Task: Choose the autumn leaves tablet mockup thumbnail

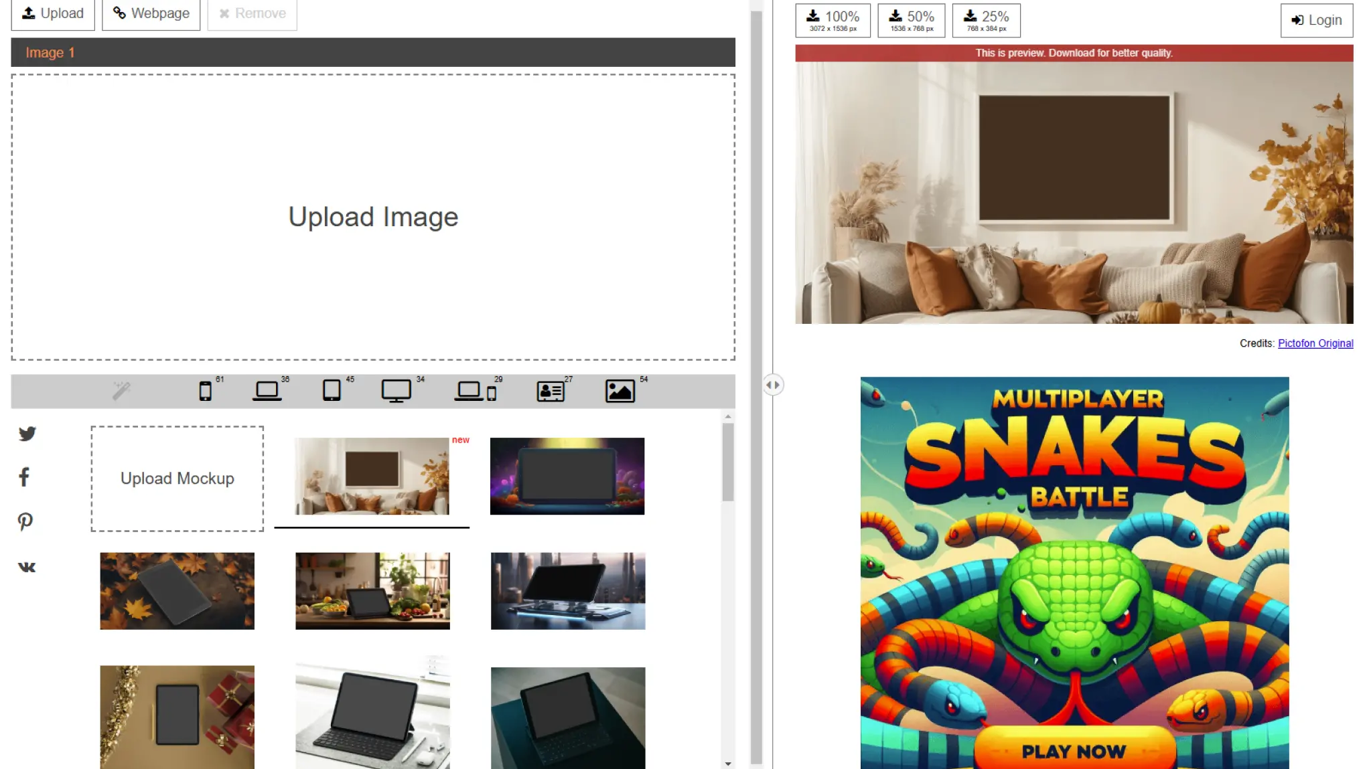Action: (177, 591)
